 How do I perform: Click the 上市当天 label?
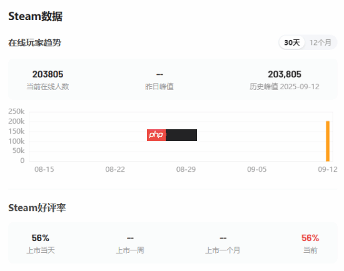tap(41, 250)
